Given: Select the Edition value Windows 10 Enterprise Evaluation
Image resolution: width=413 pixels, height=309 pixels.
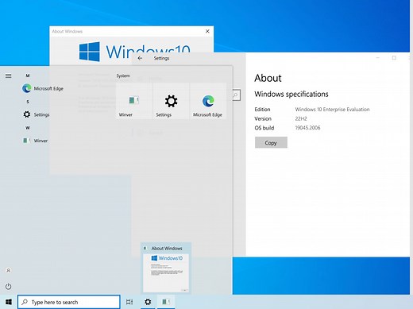Looking at the screenshot, I should pyautogui.click(x=332, y=110).
